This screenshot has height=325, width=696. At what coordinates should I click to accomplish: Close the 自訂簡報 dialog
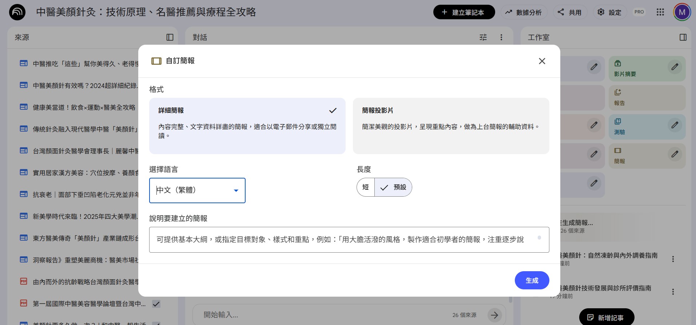point(542,61)
